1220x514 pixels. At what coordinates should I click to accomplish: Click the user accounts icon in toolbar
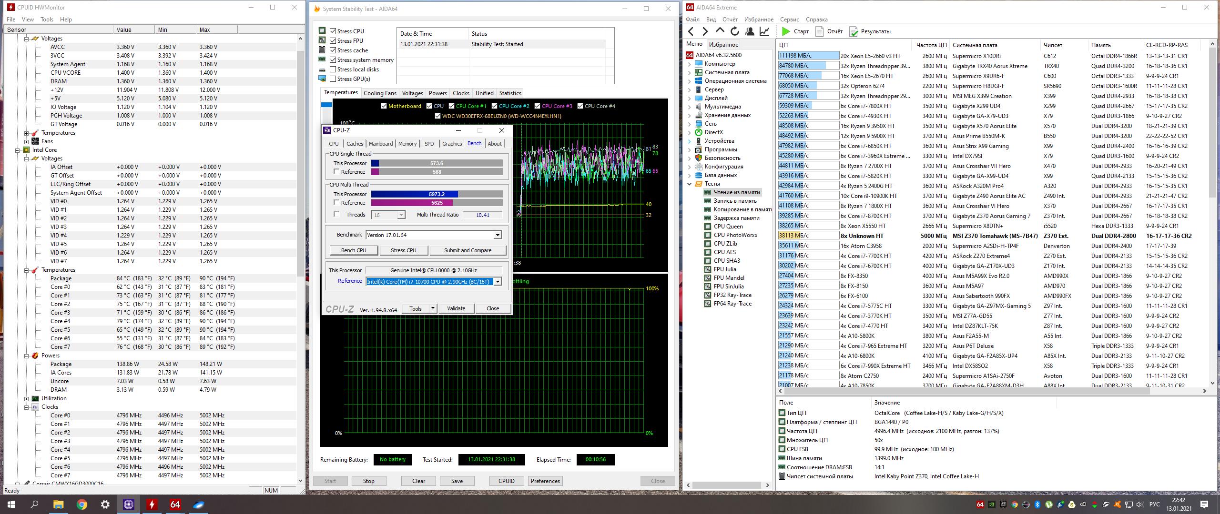coord(750,31)
